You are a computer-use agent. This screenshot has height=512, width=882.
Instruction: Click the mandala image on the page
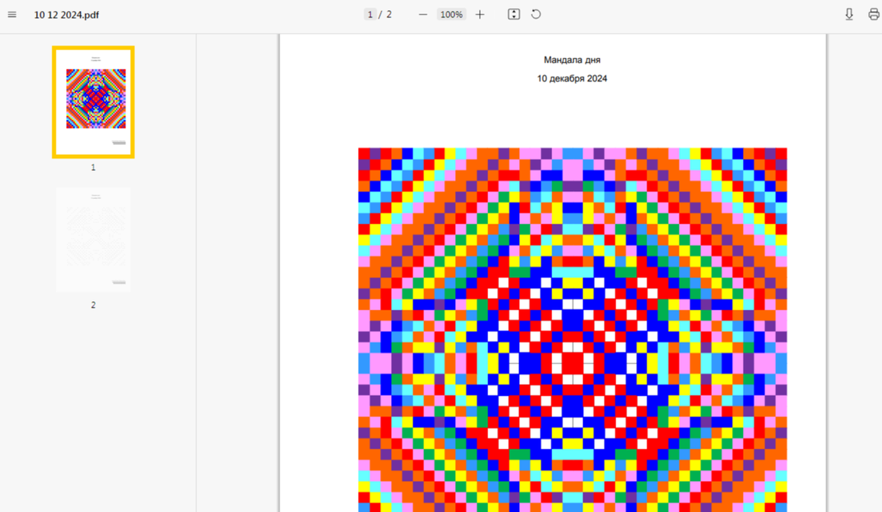coord(573,330)
